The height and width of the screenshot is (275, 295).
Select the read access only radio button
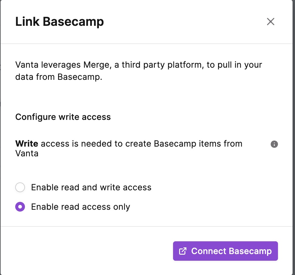20,207
